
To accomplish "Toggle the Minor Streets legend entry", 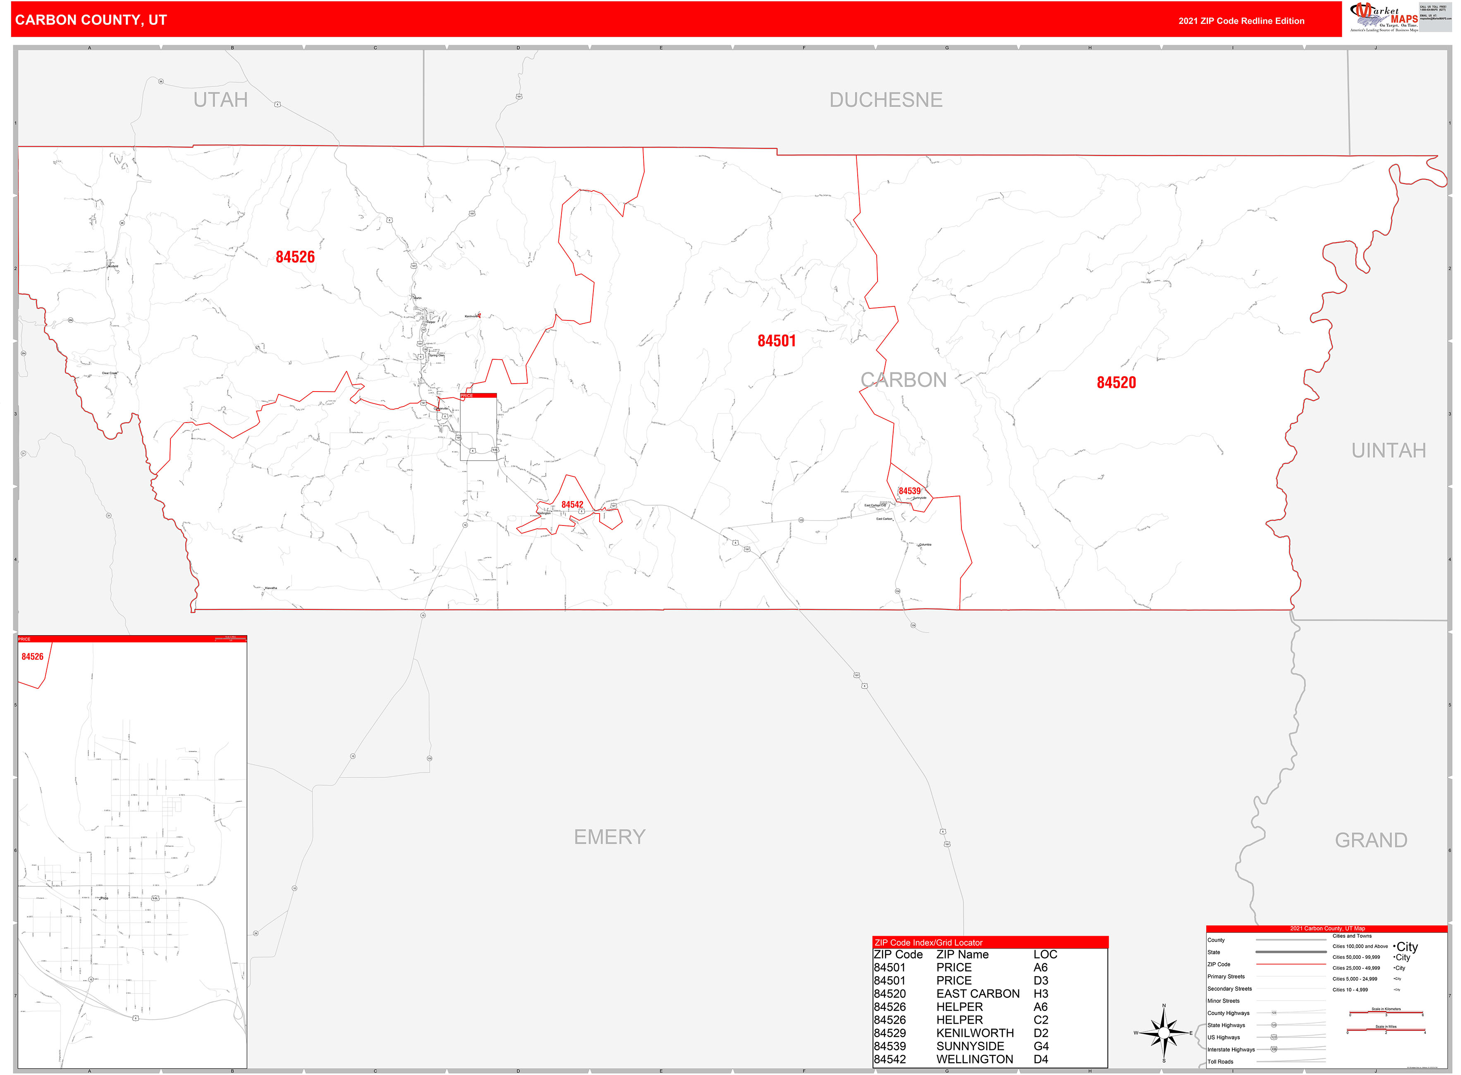I will point(1224,1001).
